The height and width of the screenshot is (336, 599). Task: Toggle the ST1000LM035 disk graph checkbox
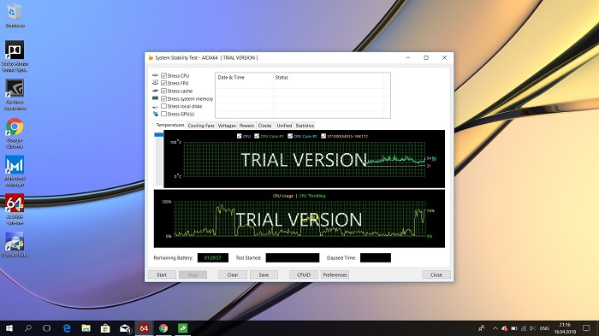(323, 136)
